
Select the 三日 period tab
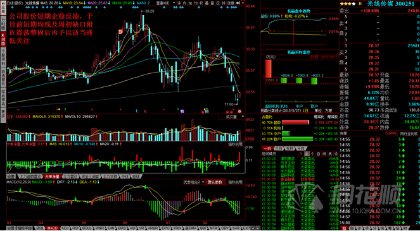[279, 148]
